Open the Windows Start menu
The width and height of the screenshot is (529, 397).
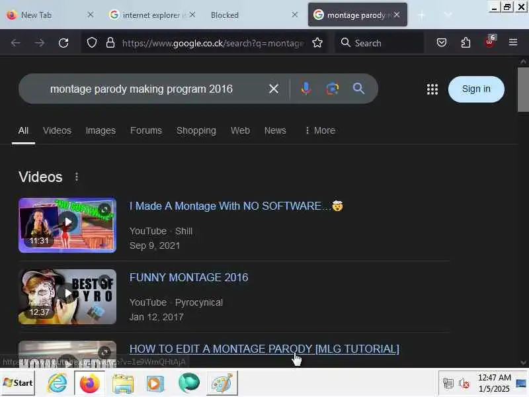pos(18,383)
